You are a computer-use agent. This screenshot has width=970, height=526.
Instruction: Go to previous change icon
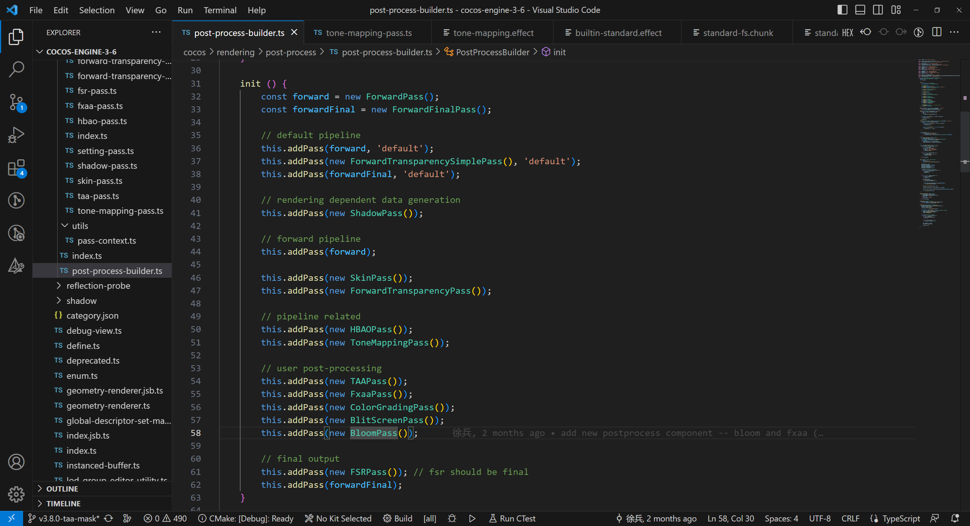tap(866, 32)
